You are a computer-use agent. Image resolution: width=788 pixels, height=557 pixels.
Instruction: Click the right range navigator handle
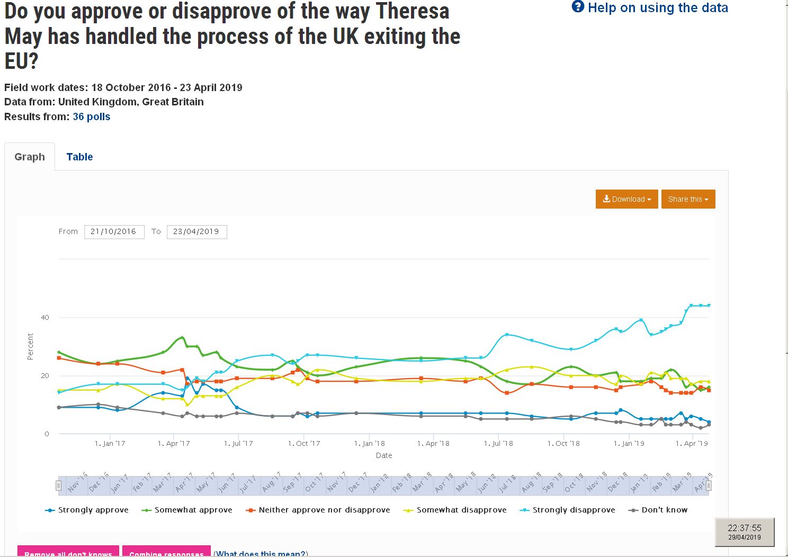coord(709,485)
